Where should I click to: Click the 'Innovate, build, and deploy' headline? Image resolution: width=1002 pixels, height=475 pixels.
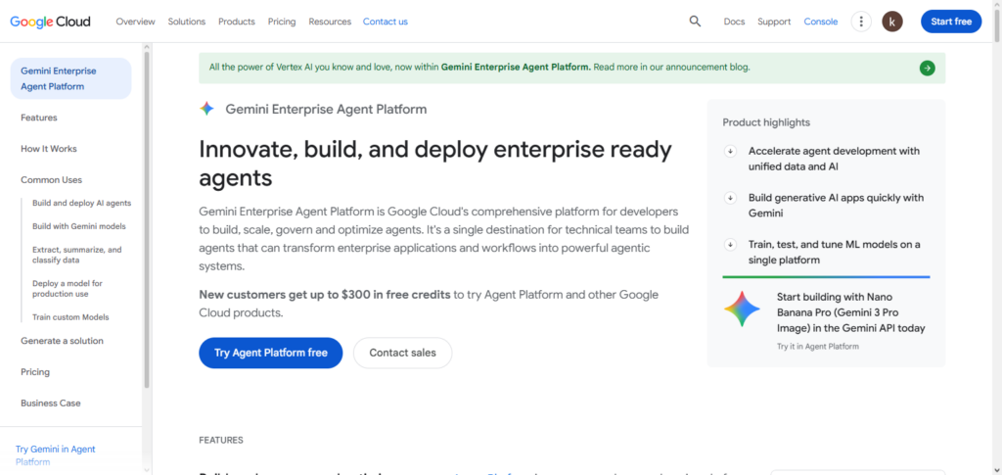(x=435, y=164)
